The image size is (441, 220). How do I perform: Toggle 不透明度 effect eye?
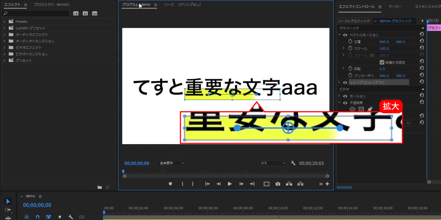(x=345, y=103)
